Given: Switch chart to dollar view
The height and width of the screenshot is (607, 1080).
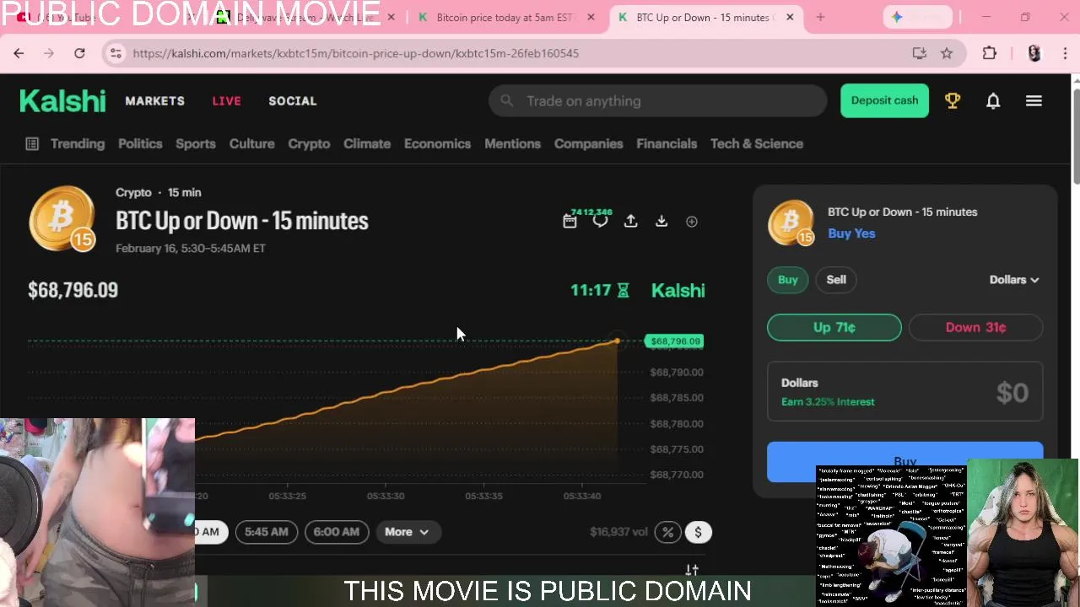Looking at the screenshot, I should click(698, 532).
